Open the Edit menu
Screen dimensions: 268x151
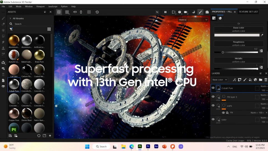[x=11, y=6]
